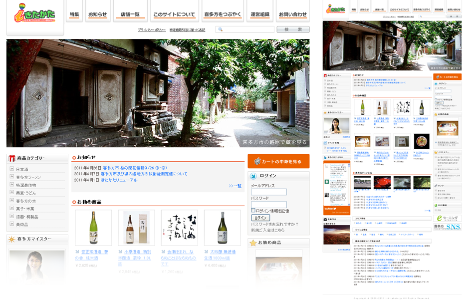The width and height of the screenshot is (474, 301).
Task: Click the small icon before 小原酒造 product link
Action: click(120, 252)
